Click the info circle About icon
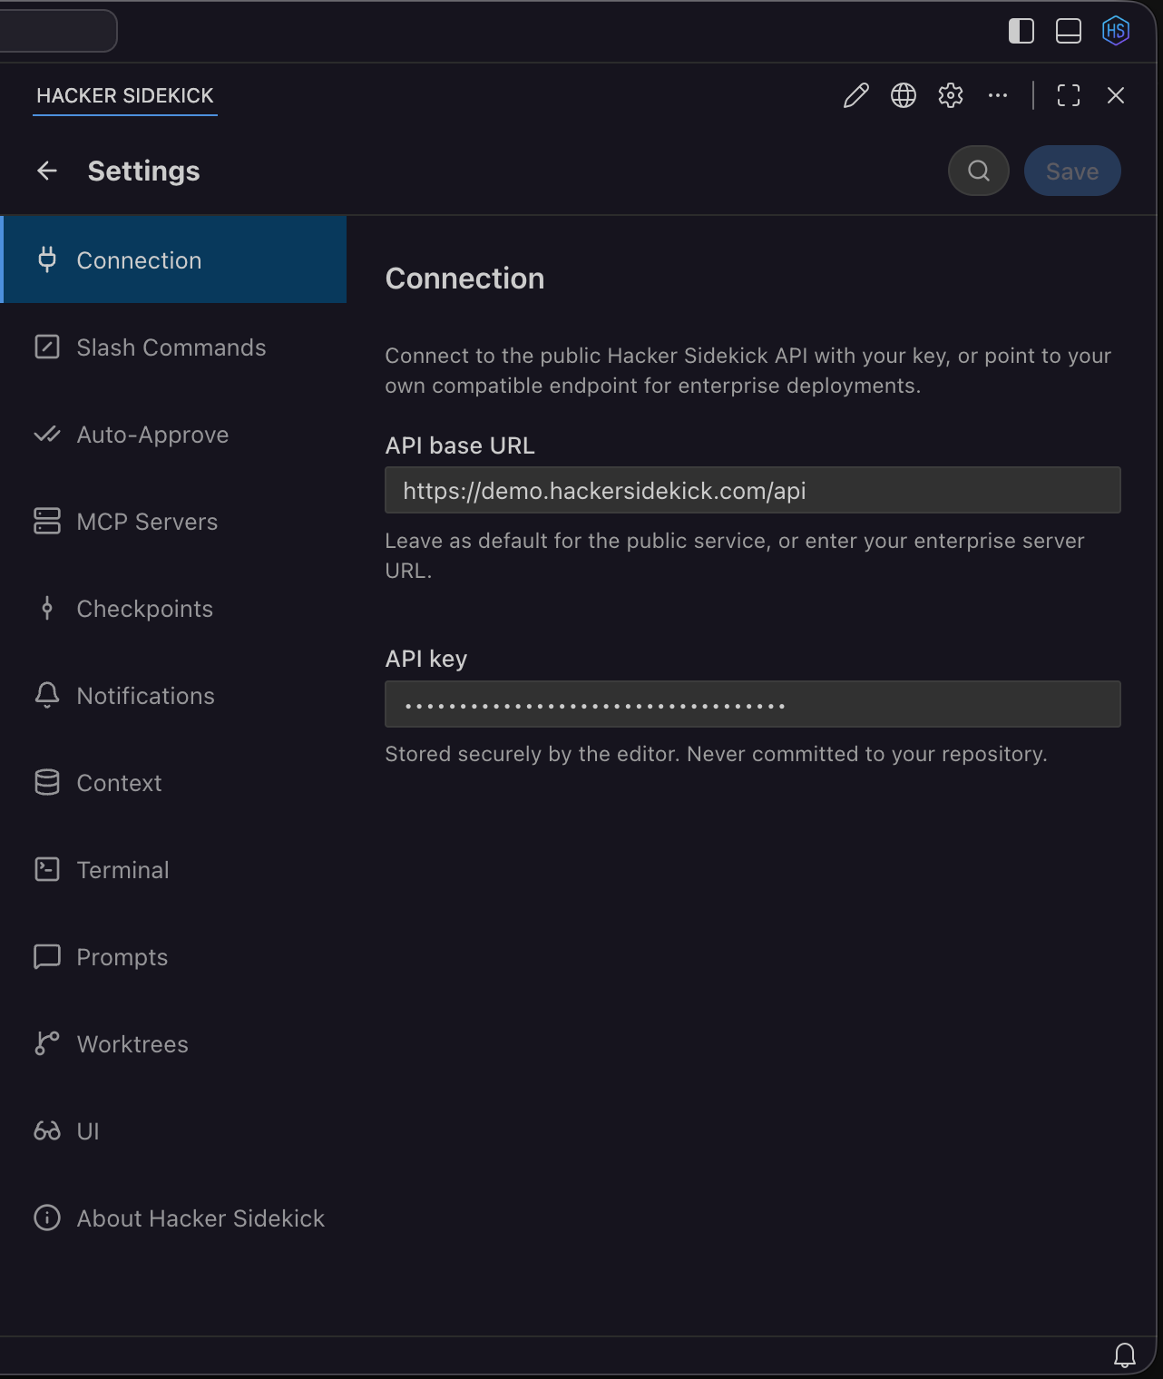 (47, 1218)
